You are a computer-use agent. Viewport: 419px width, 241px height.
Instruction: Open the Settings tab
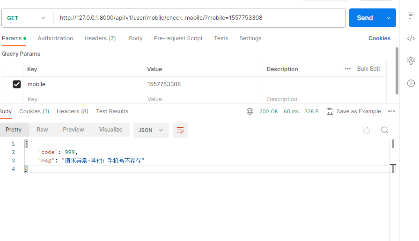coord(250,38)
